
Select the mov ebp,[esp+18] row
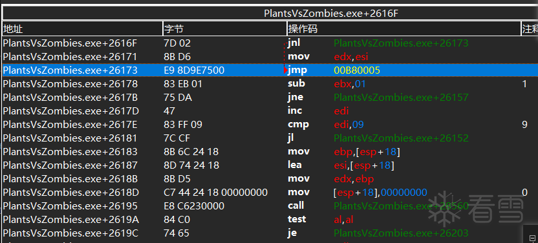(x=270, y=151)
